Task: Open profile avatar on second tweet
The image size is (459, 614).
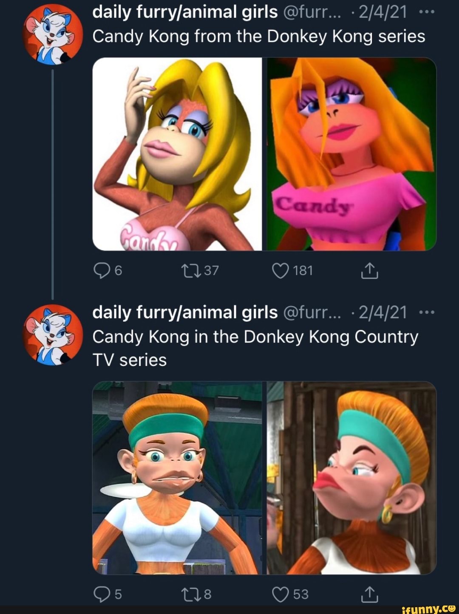Action: click(53, 335)
